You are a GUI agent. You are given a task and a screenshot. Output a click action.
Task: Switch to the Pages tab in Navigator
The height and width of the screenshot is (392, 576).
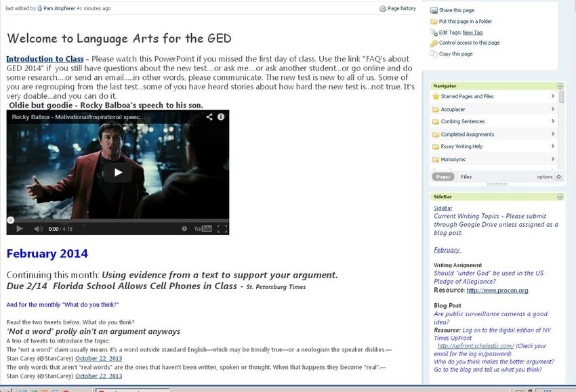tap(443, 177)
